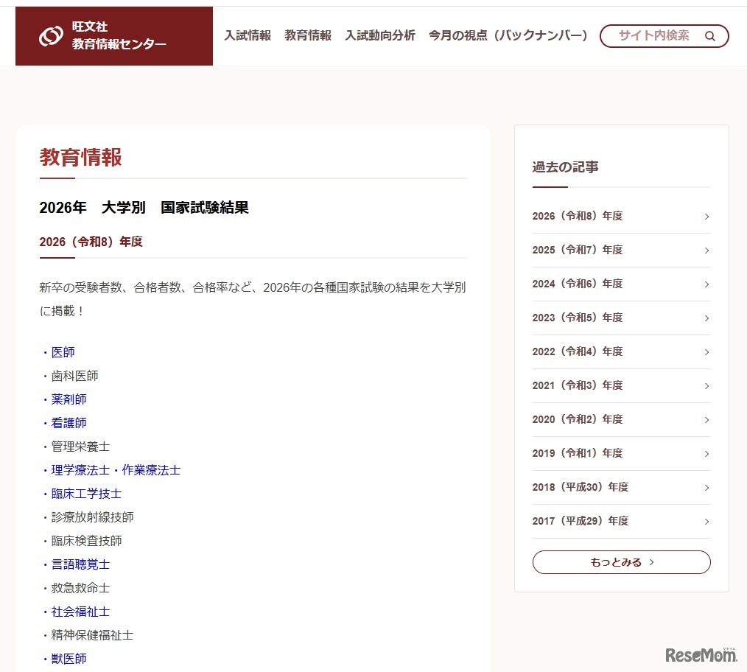Select 入試動向分析 in the navigation bar
Screen dimensions: 747x672
[x=380, y=35]
